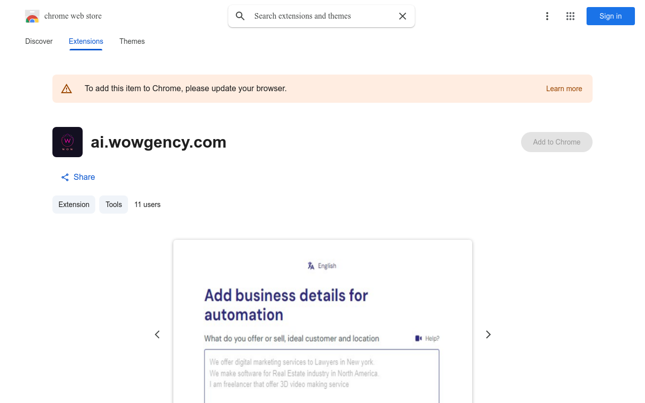Open the three-dot more options menu
This screenshot has height=403, width=645.
[x=547, y=16]
